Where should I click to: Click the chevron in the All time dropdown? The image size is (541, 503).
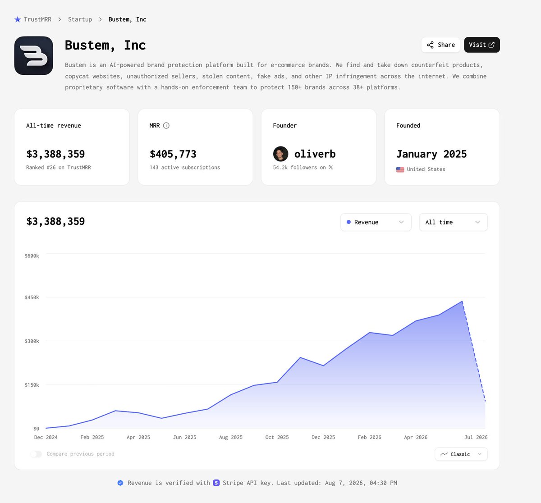pyautogui.click(x=477, y=222)
